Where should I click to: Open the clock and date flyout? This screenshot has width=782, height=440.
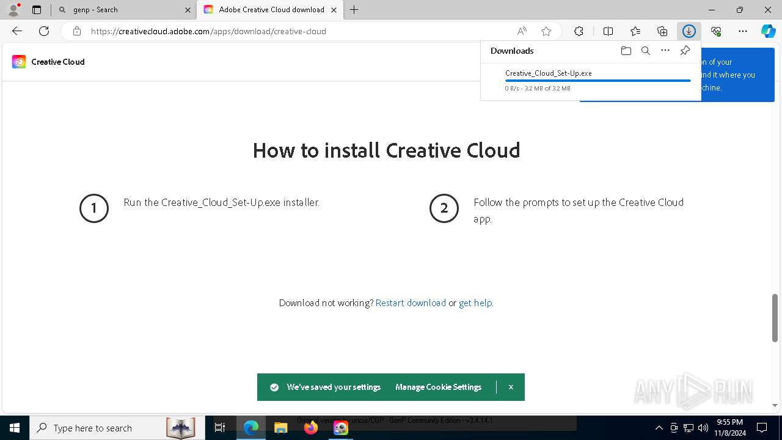(729, 428)
